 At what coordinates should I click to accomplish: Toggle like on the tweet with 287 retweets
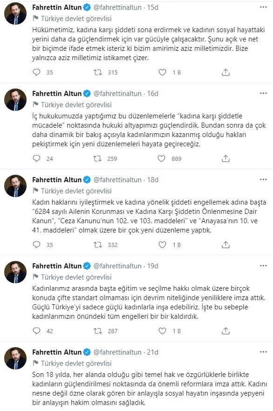pos(162,331)
